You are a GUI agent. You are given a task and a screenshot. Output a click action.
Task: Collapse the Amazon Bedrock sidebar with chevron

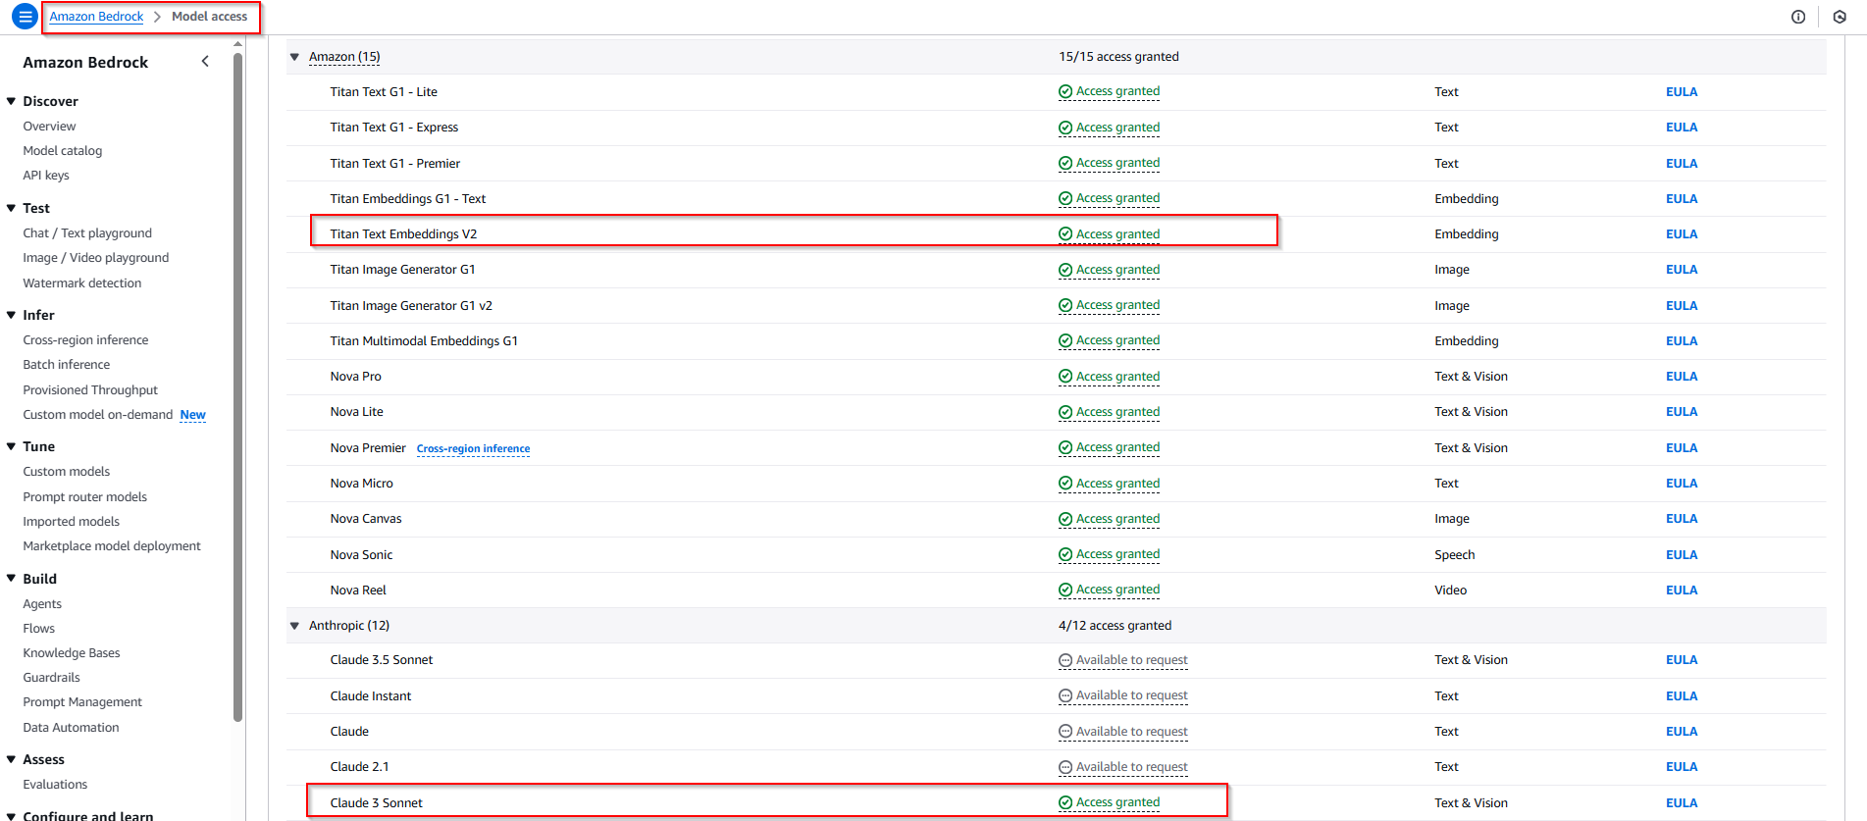205,62
